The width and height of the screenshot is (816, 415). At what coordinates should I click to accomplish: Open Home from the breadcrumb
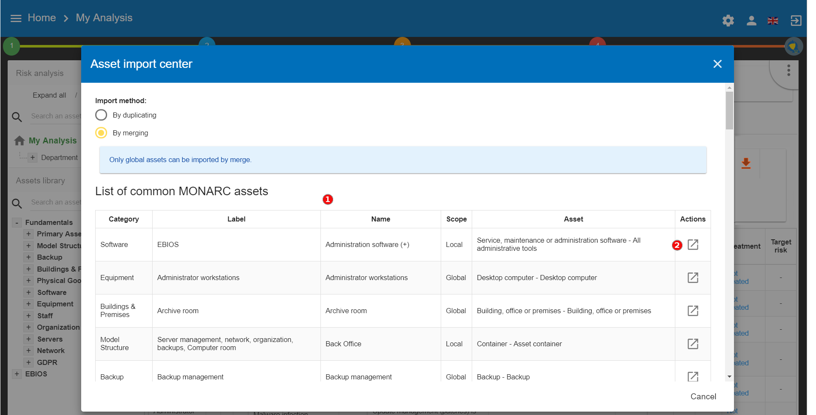tap(42, 18)
